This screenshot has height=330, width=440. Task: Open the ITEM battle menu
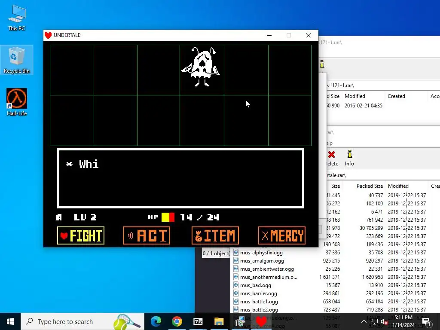(x=215, y=235)
